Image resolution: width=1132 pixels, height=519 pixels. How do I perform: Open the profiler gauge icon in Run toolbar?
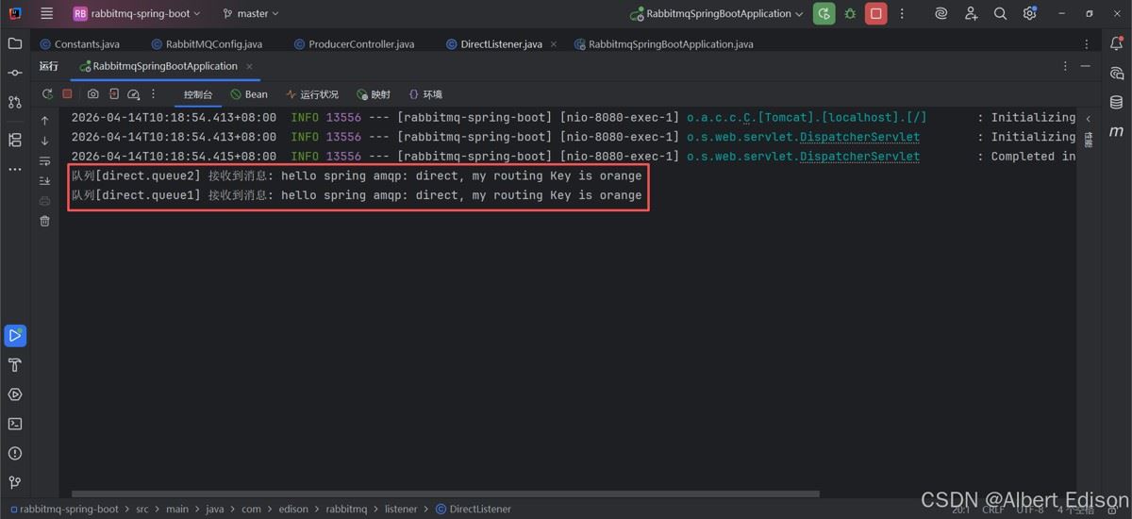[134, 94]
